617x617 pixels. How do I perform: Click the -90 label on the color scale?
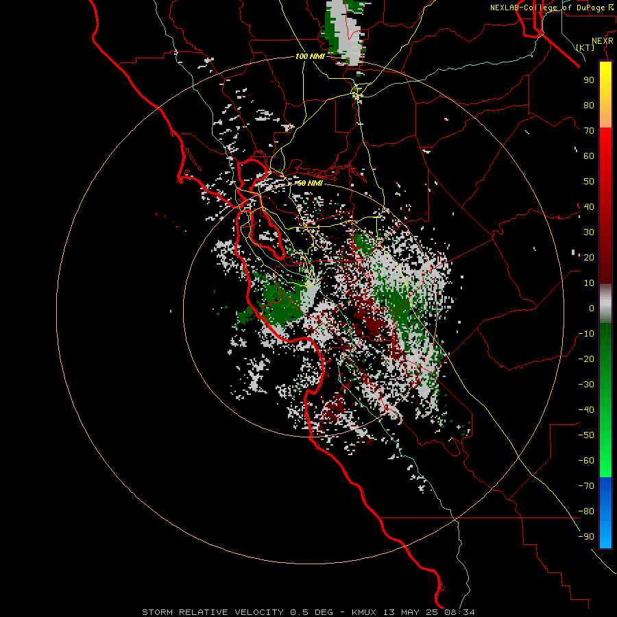click(586, 537)
